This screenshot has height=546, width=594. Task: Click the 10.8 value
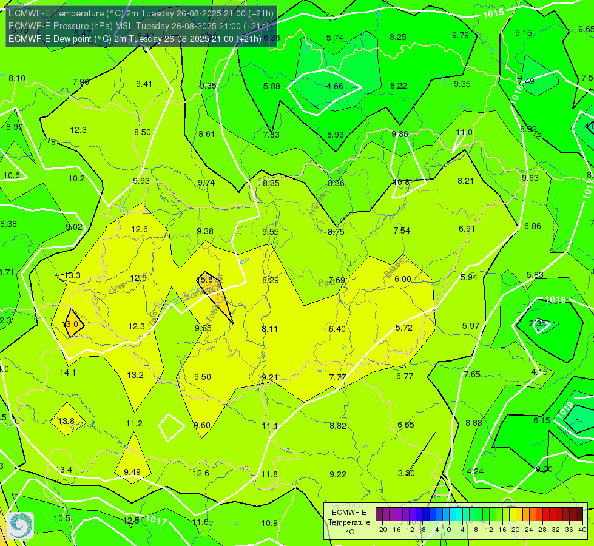(401, 183)
